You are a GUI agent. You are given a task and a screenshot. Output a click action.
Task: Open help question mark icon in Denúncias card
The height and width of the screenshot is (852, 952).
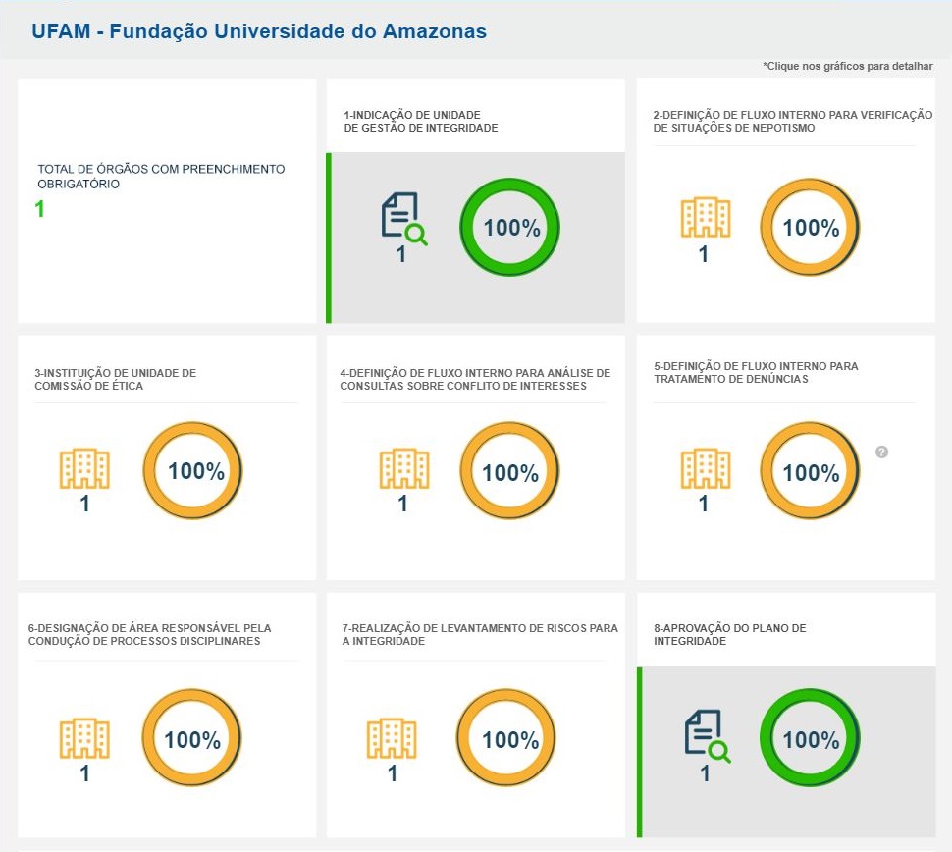[x=881, y=452]
